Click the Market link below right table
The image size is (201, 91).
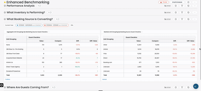point(105,79)
